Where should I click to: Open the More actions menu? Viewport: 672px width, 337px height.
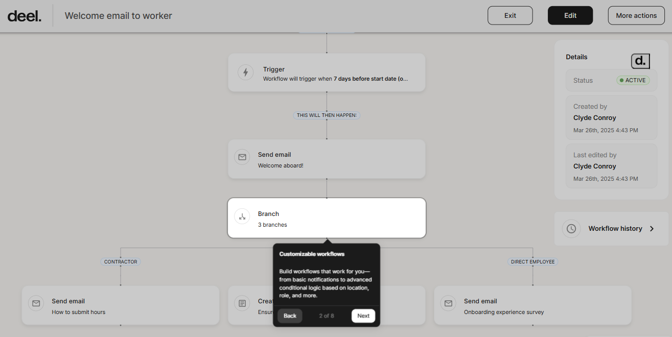[636, 15]
